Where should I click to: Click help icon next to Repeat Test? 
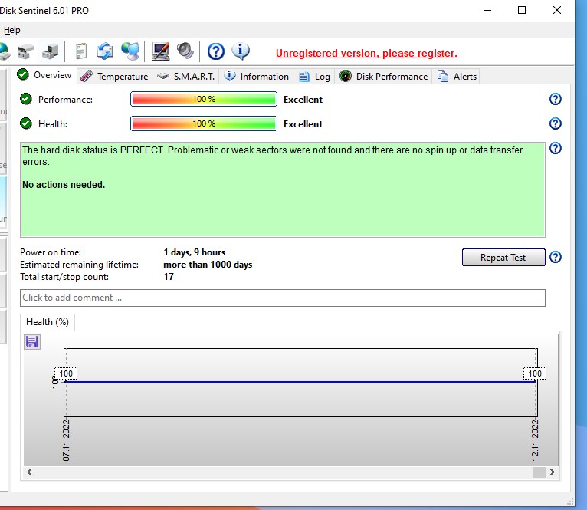(x=555, y=257)
